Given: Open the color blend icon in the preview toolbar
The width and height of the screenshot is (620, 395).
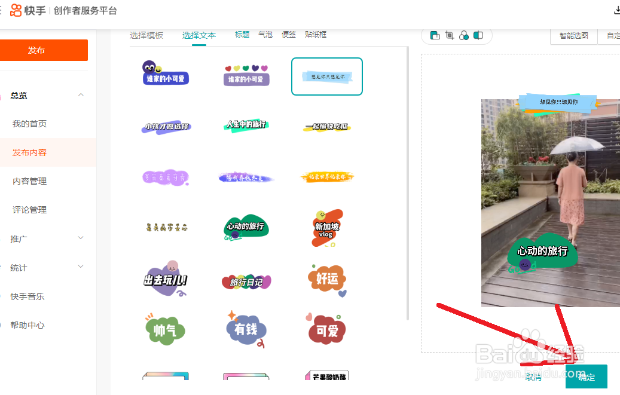Looking at the screenshot, I should pyautogui.click(x=464, y=35).
